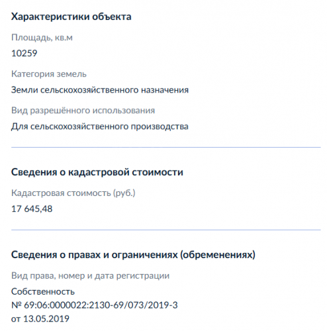Click the 'Категория земель' label
The image size is (327, 331).
tap(49, 74)
